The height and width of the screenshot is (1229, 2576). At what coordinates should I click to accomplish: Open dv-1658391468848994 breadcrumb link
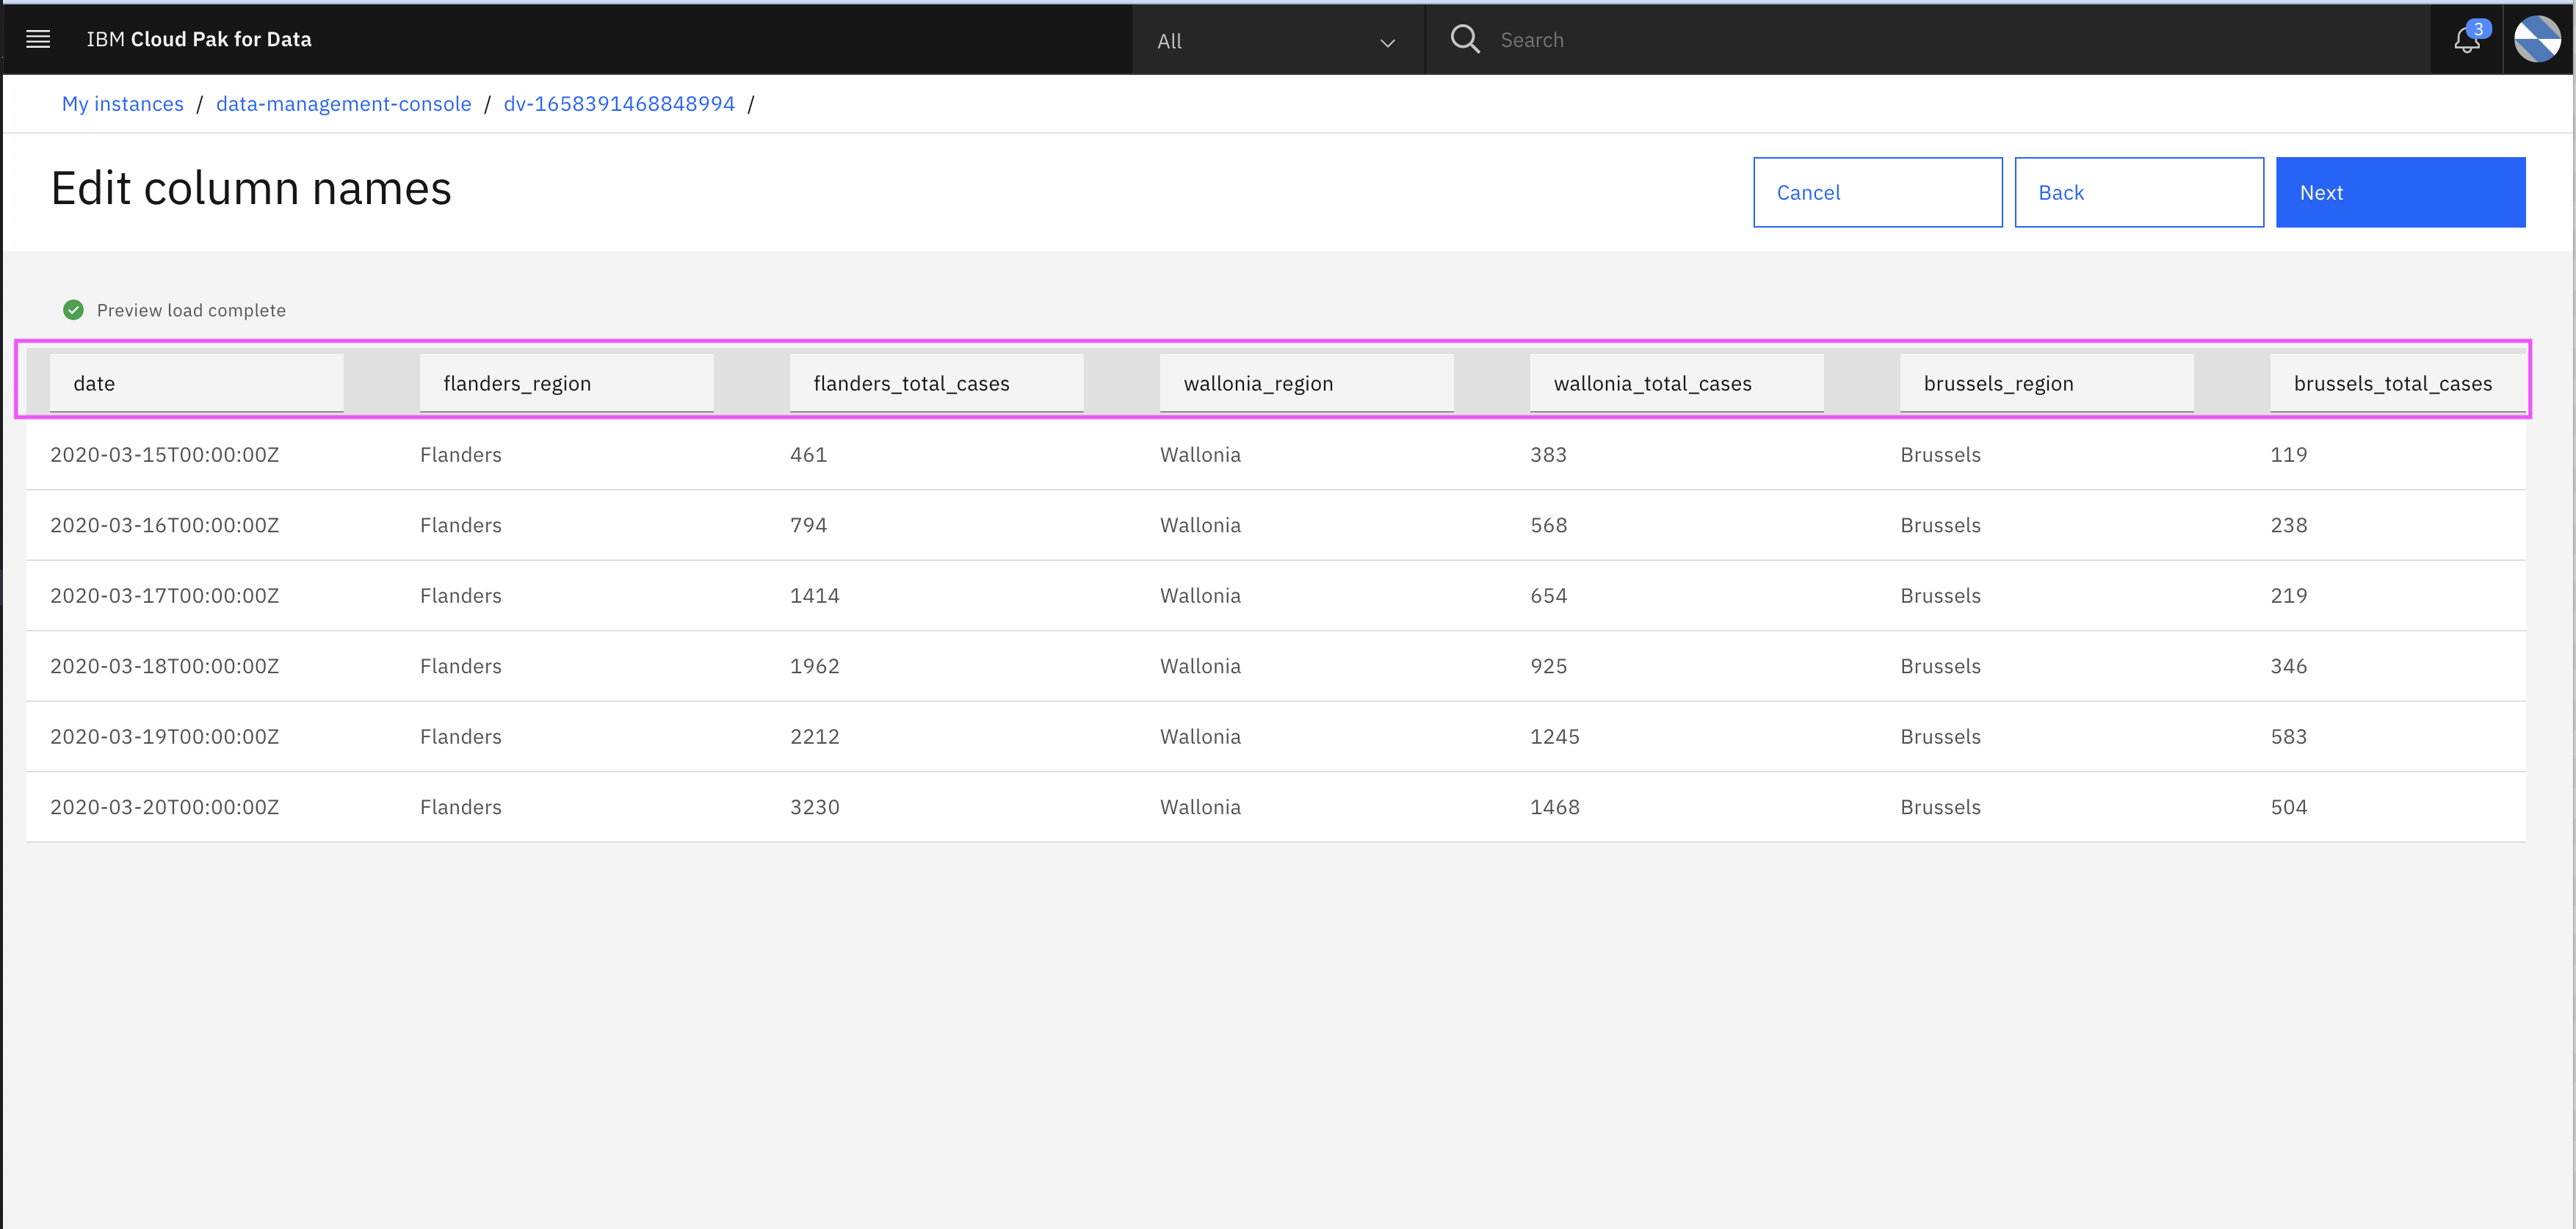(619, 104)
